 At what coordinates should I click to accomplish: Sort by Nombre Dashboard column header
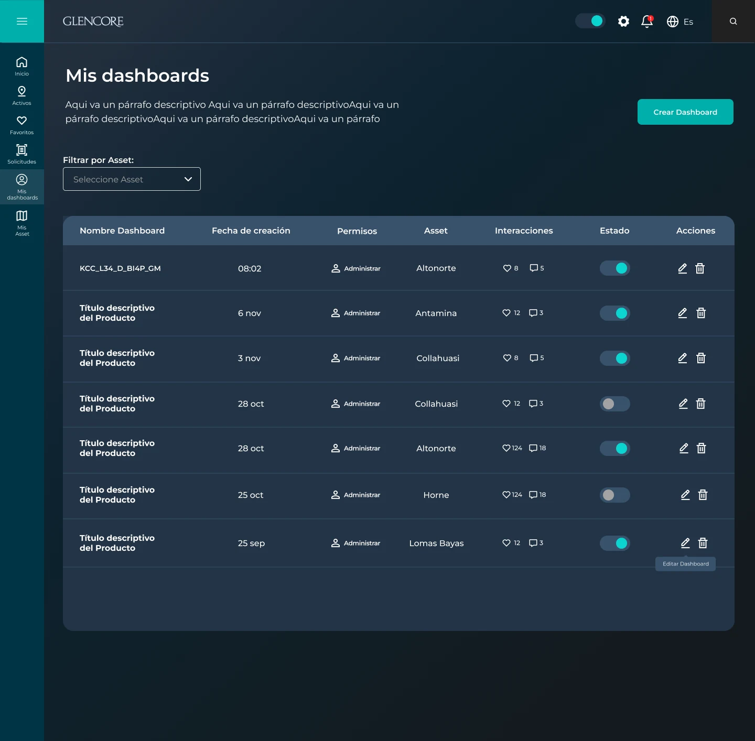coord(122,231)
